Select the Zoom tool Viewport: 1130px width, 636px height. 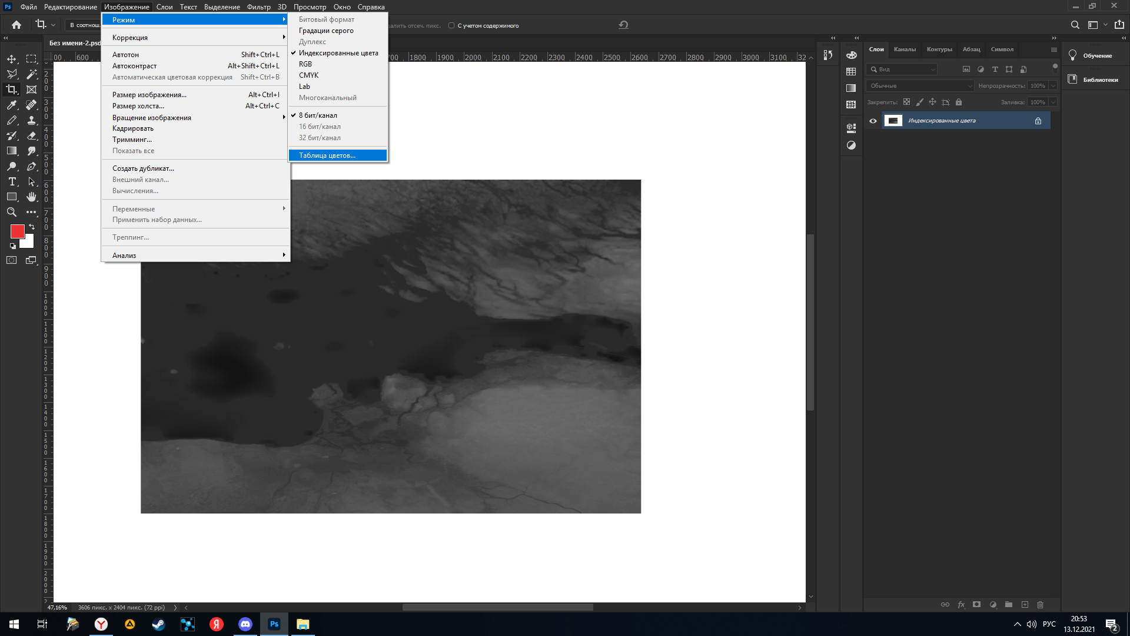pos(12,212)
